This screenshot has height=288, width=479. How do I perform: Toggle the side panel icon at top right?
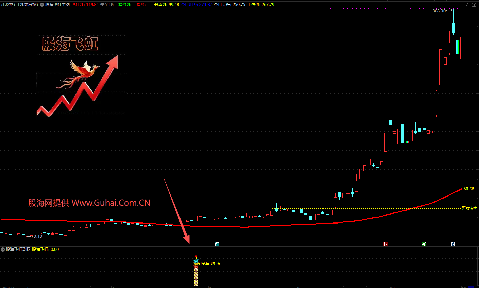tap(475, 5)
